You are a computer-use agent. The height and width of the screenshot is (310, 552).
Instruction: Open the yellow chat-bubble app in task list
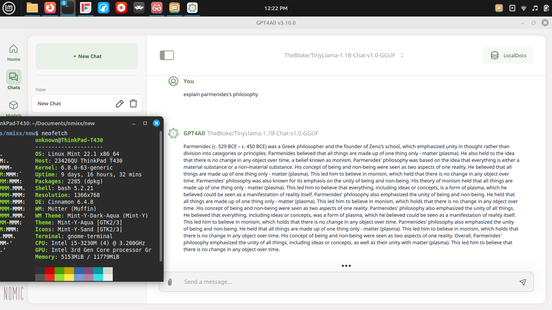point(175,8)
